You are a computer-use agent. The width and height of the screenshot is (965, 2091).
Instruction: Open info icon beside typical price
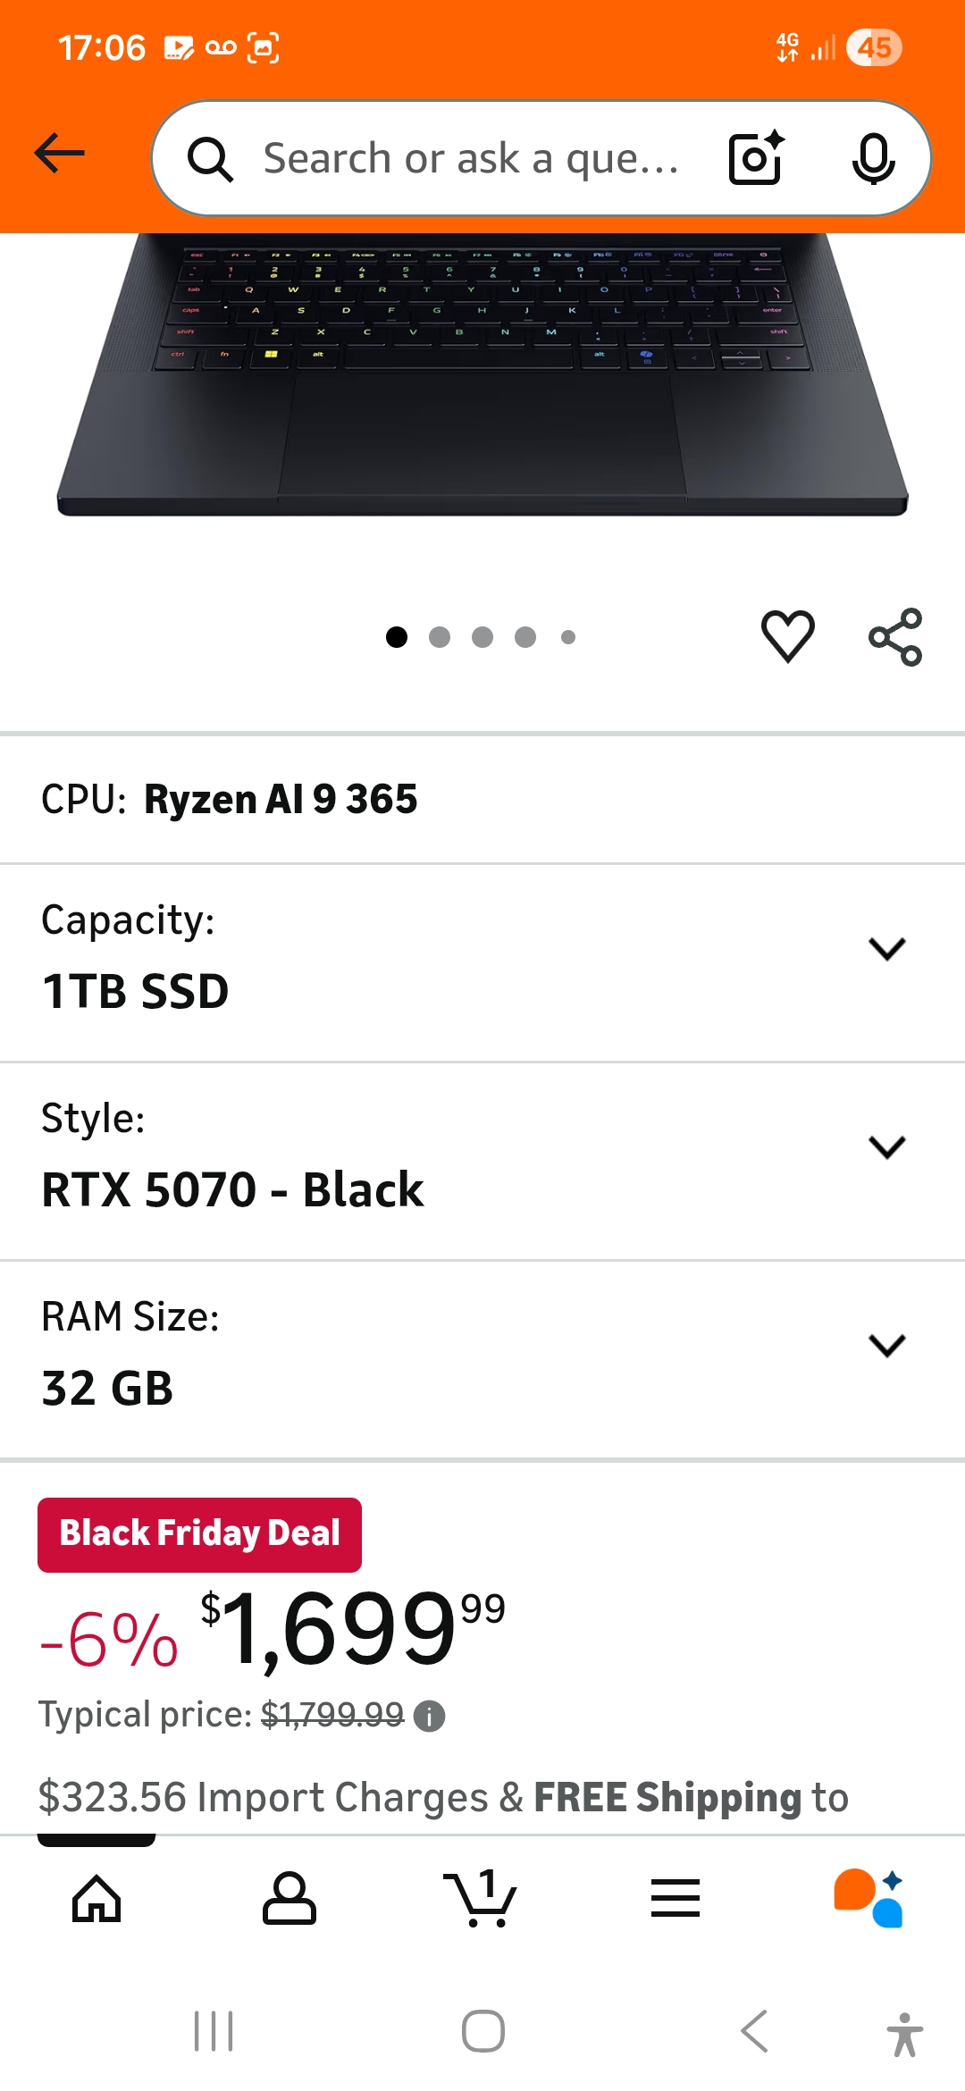tap(430, 1716)
